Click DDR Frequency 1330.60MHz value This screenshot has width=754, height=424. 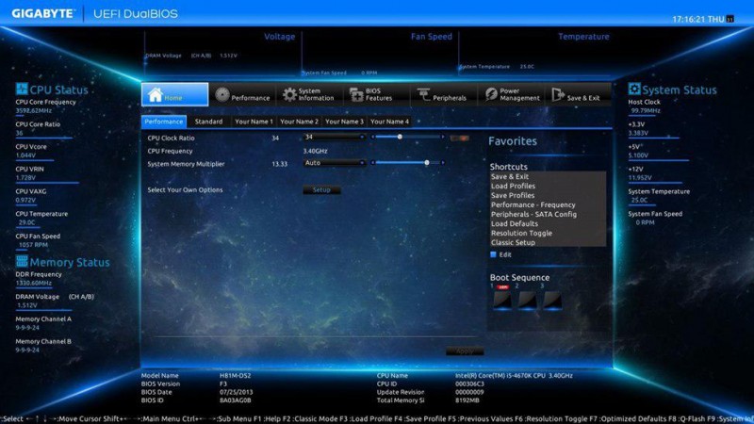coord(34,283)
